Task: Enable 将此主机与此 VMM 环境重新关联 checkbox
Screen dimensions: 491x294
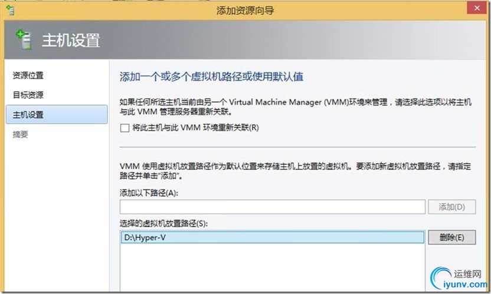Action: point(125,128)
